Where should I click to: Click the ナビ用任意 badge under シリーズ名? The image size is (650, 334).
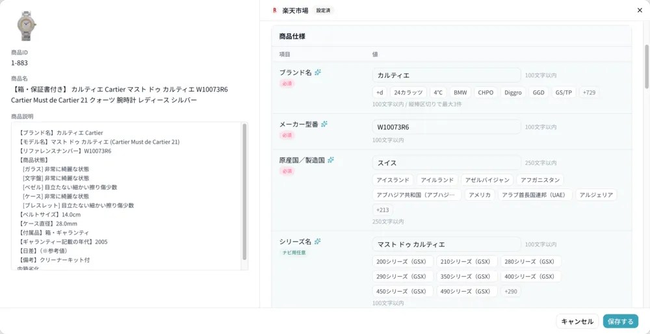294,252
